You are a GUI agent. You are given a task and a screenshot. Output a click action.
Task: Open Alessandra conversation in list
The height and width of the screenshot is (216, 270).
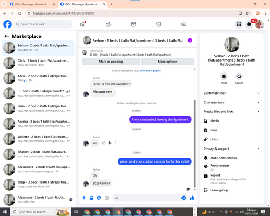pyautogui.click(x=38, y=169)
